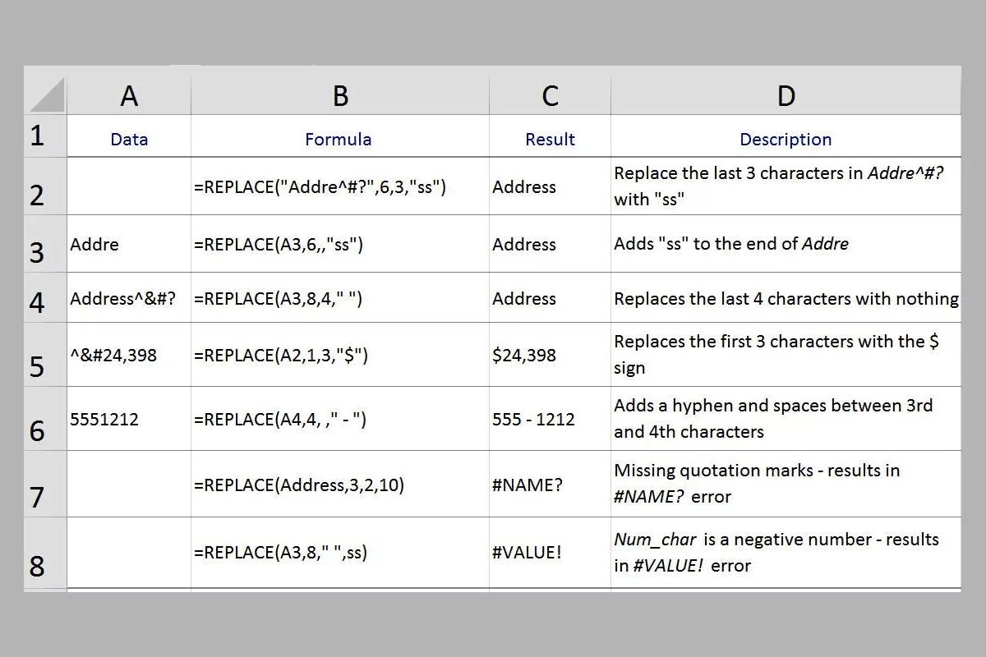Select column C header
986x657 pixels.
click(x=550, y=95)
